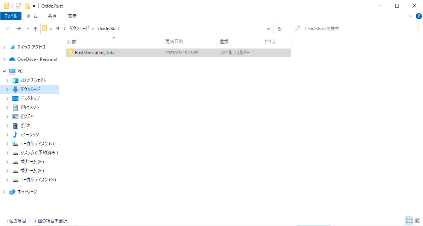Image resolution: width=423 pixels, height=226 pixels.
Task: Expand the ネットワーク tree node
Action: click(4, 192)
